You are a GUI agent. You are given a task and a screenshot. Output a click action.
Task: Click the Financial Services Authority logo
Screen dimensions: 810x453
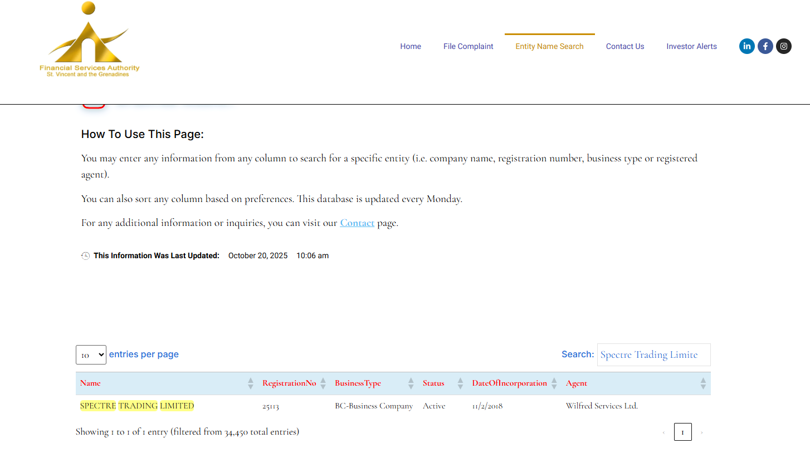pos(89,40)
